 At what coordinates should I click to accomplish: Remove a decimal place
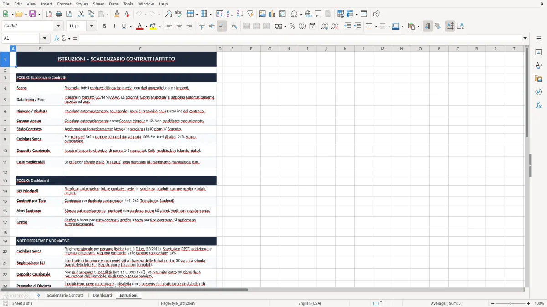click(x=335, y=26)
